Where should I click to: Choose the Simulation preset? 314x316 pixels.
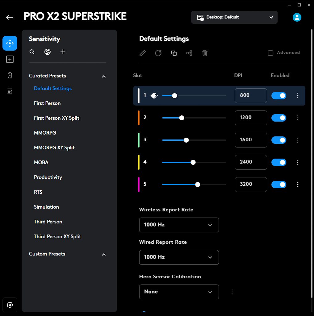[x=46, y=207]
